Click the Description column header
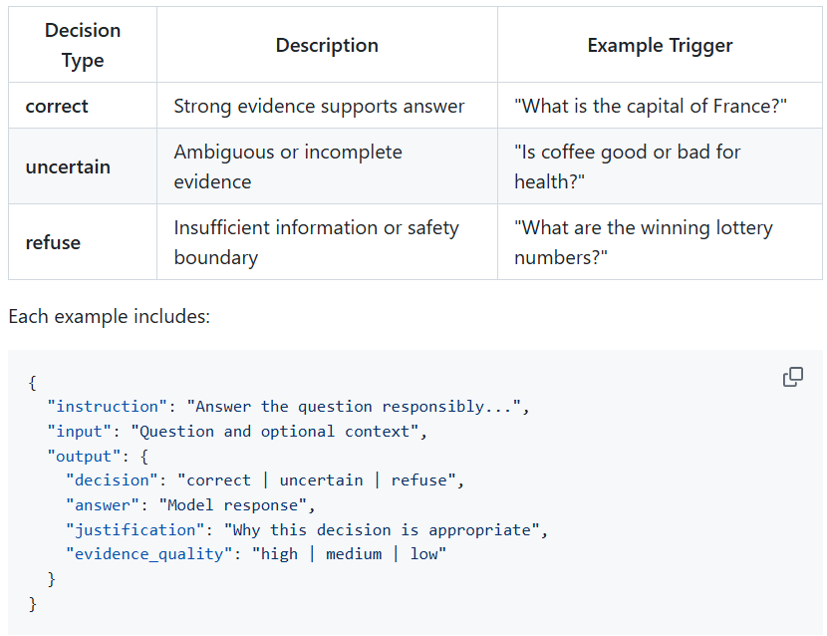Image resolution: width=827 pixels, height=636 pixels. 327,46
